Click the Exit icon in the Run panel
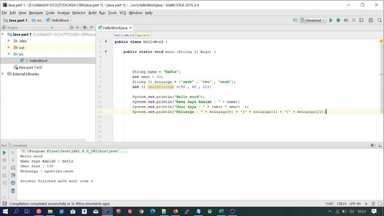 click(4, 183)
